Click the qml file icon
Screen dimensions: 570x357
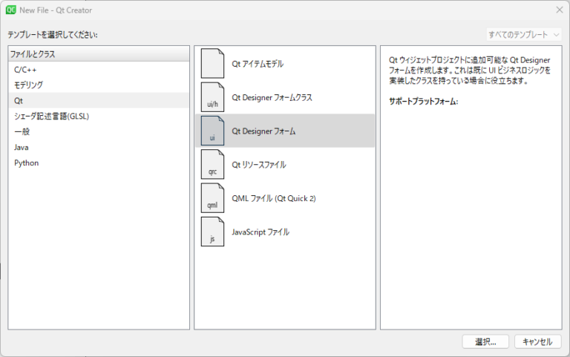tap(212, 198)
